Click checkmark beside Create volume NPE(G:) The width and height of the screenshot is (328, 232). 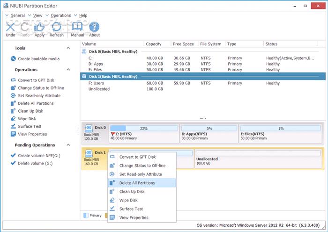click(13, 155)
